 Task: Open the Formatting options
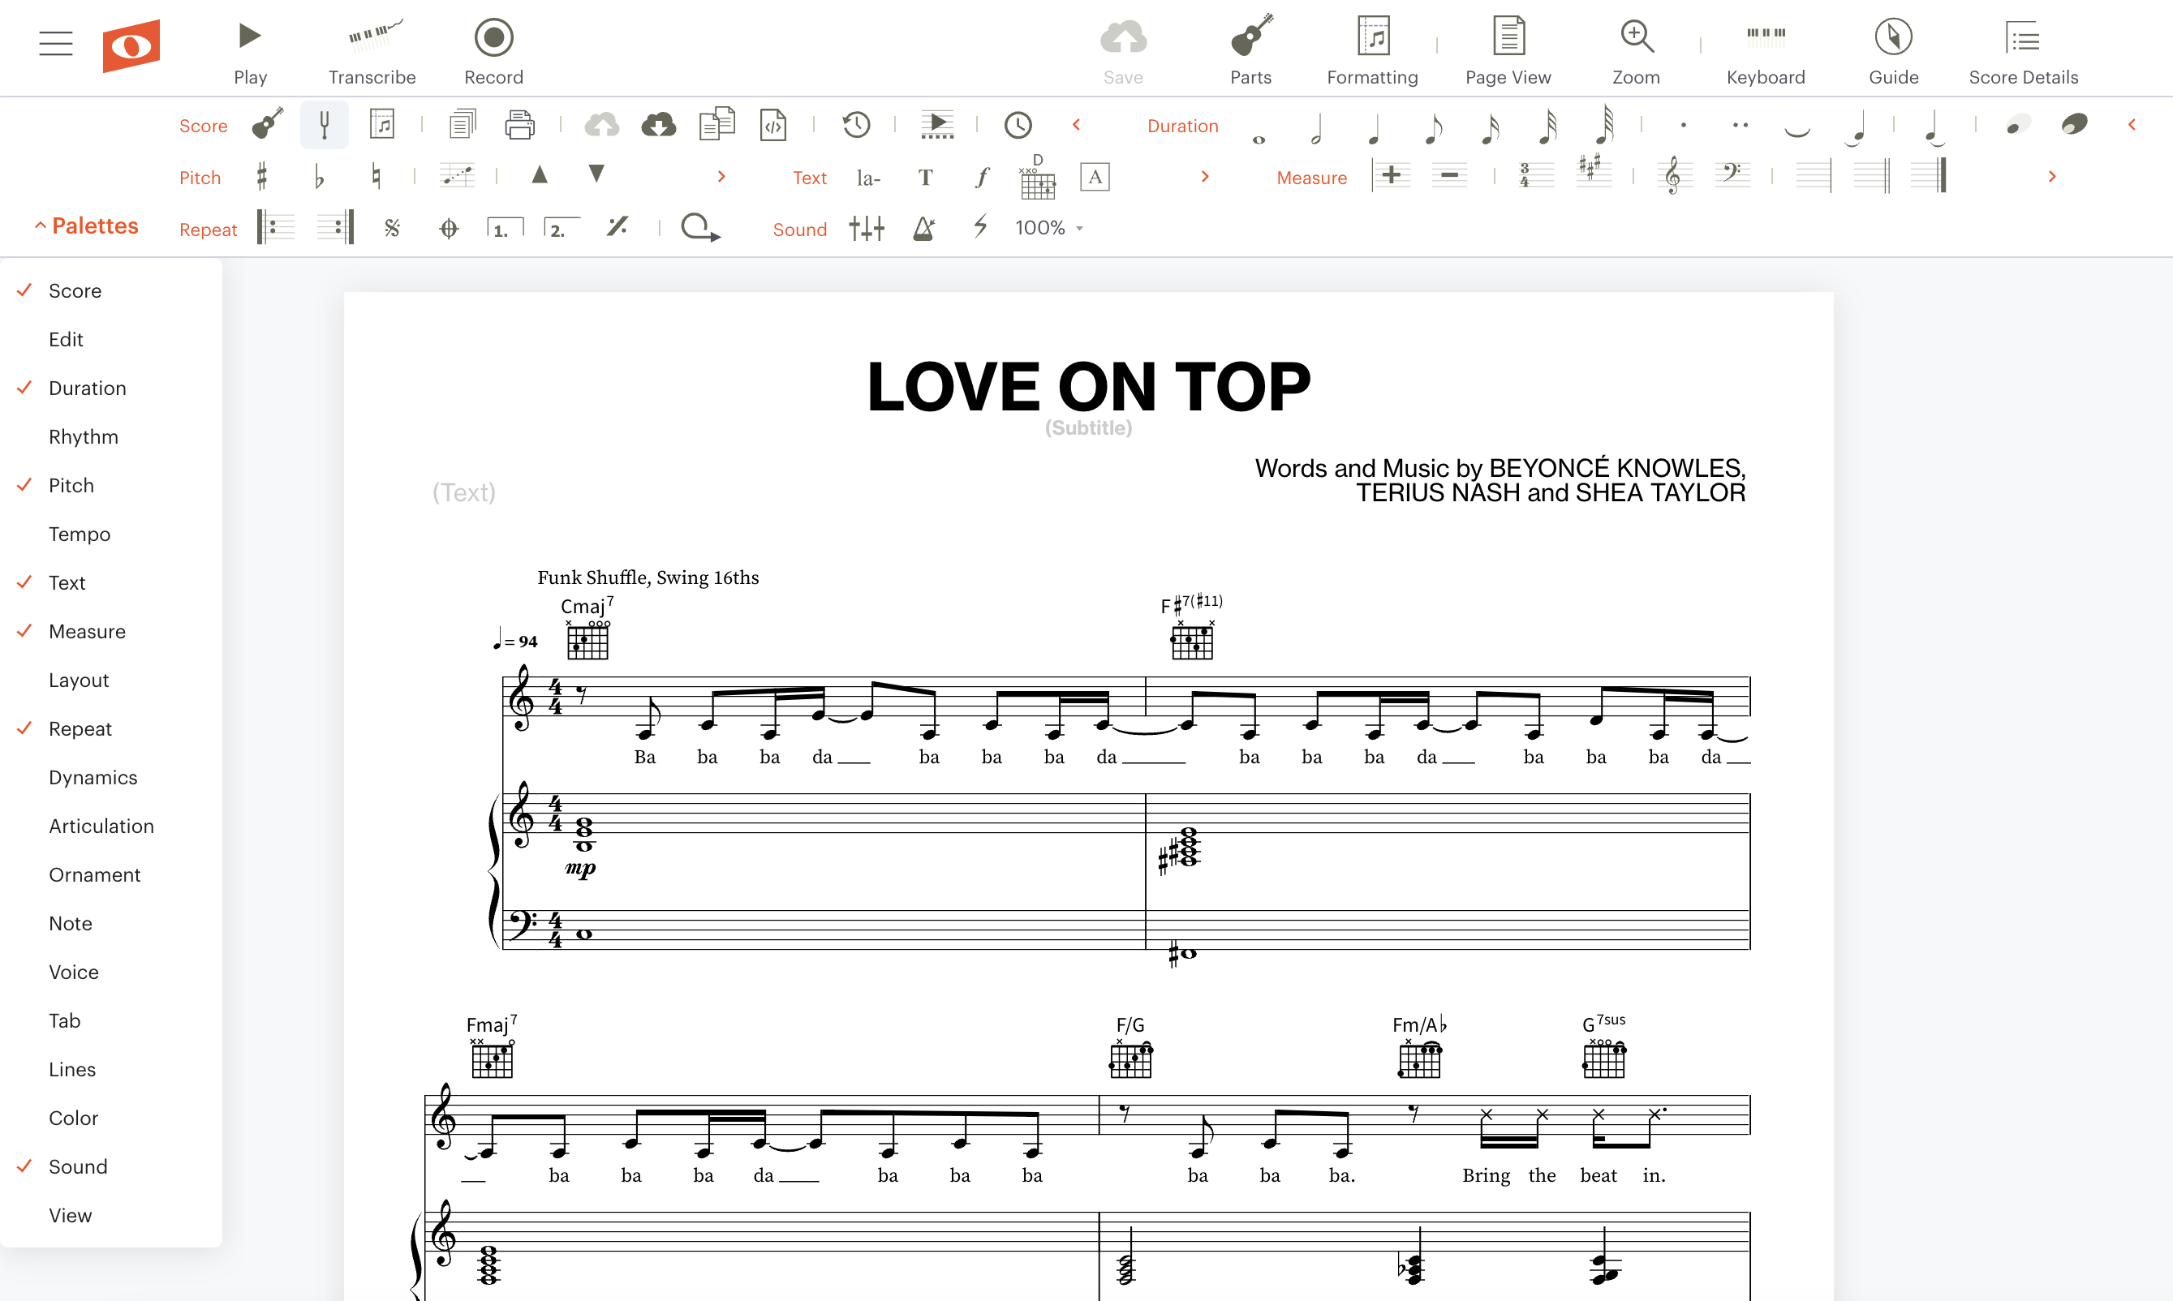click(x=1372, y=52)
